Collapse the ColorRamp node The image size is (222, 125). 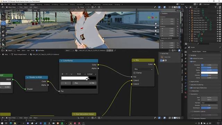(x=62, y=61)
